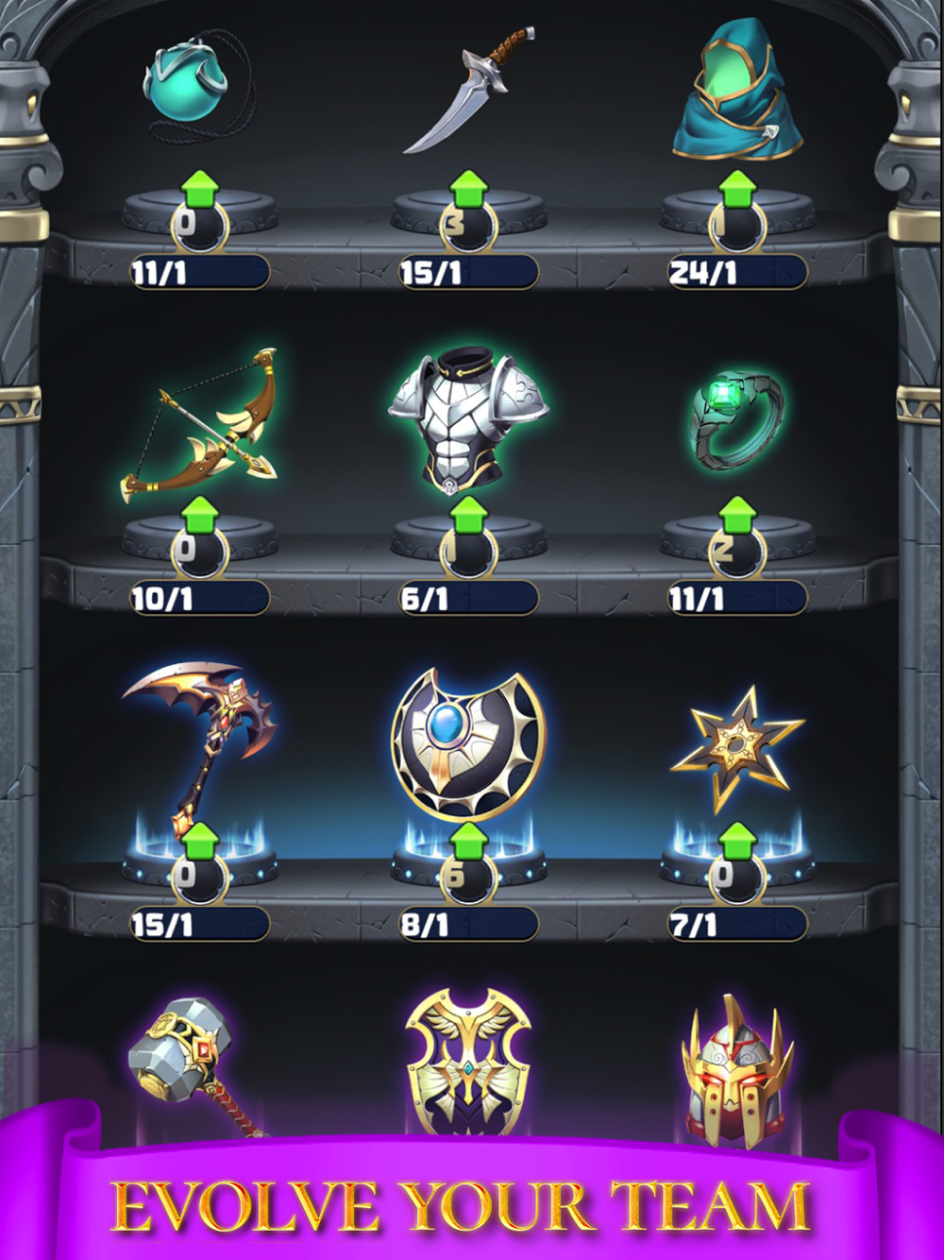Viewport: 944px width, 1260px height.
Task: Select the curved dagger item
Action: [x=468, y=91]
